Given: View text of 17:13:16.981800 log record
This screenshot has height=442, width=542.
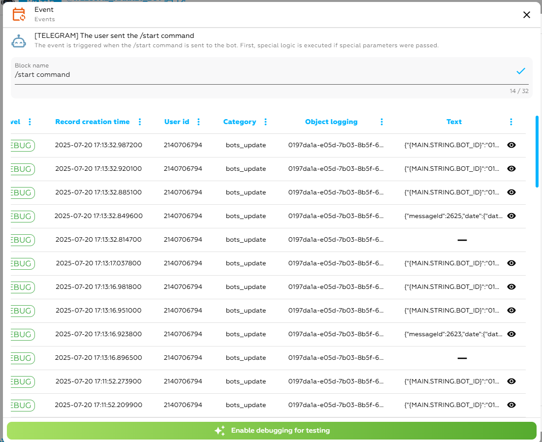Looking at the screenshot, I should (x=511, y=287).
